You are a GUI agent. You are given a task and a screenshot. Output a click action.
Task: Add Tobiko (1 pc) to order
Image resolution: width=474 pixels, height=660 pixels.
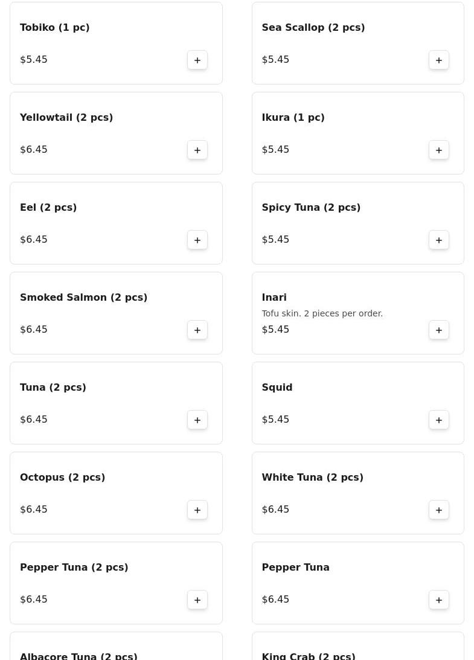[x=197, y=60]
